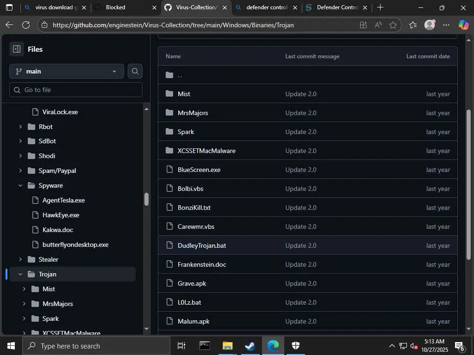Select butterflyondesktop.exe in the tree
This screenshot has width=474, height=355.
[x=75, y=245]
